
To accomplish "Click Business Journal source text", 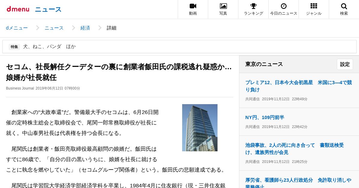I will [20, 88].
